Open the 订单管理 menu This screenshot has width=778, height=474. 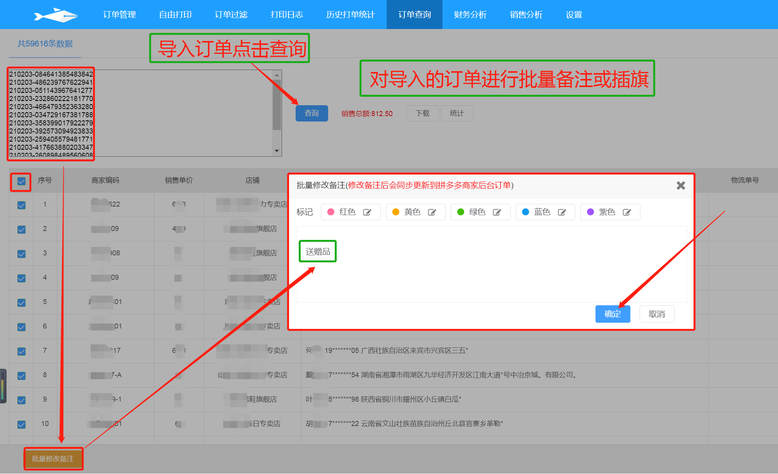(x=119, y=15)
